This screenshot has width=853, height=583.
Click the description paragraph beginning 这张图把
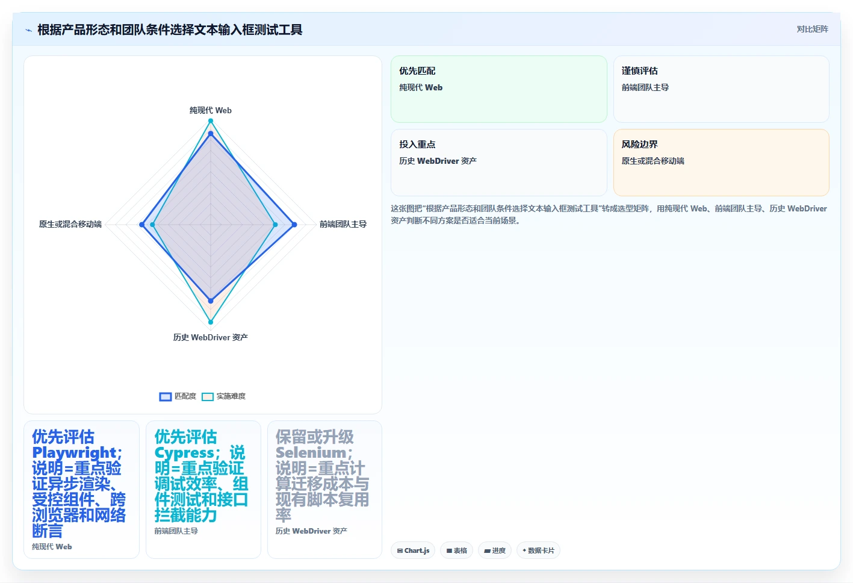tap(609, 214)
